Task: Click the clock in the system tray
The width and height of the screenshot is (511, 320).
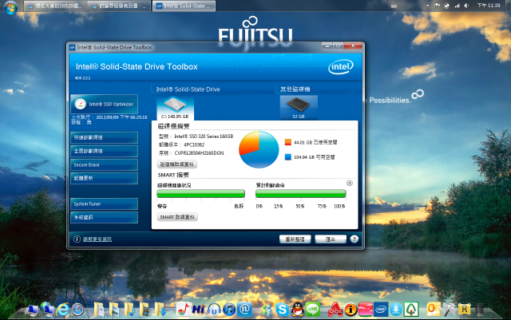Action: 489,6
